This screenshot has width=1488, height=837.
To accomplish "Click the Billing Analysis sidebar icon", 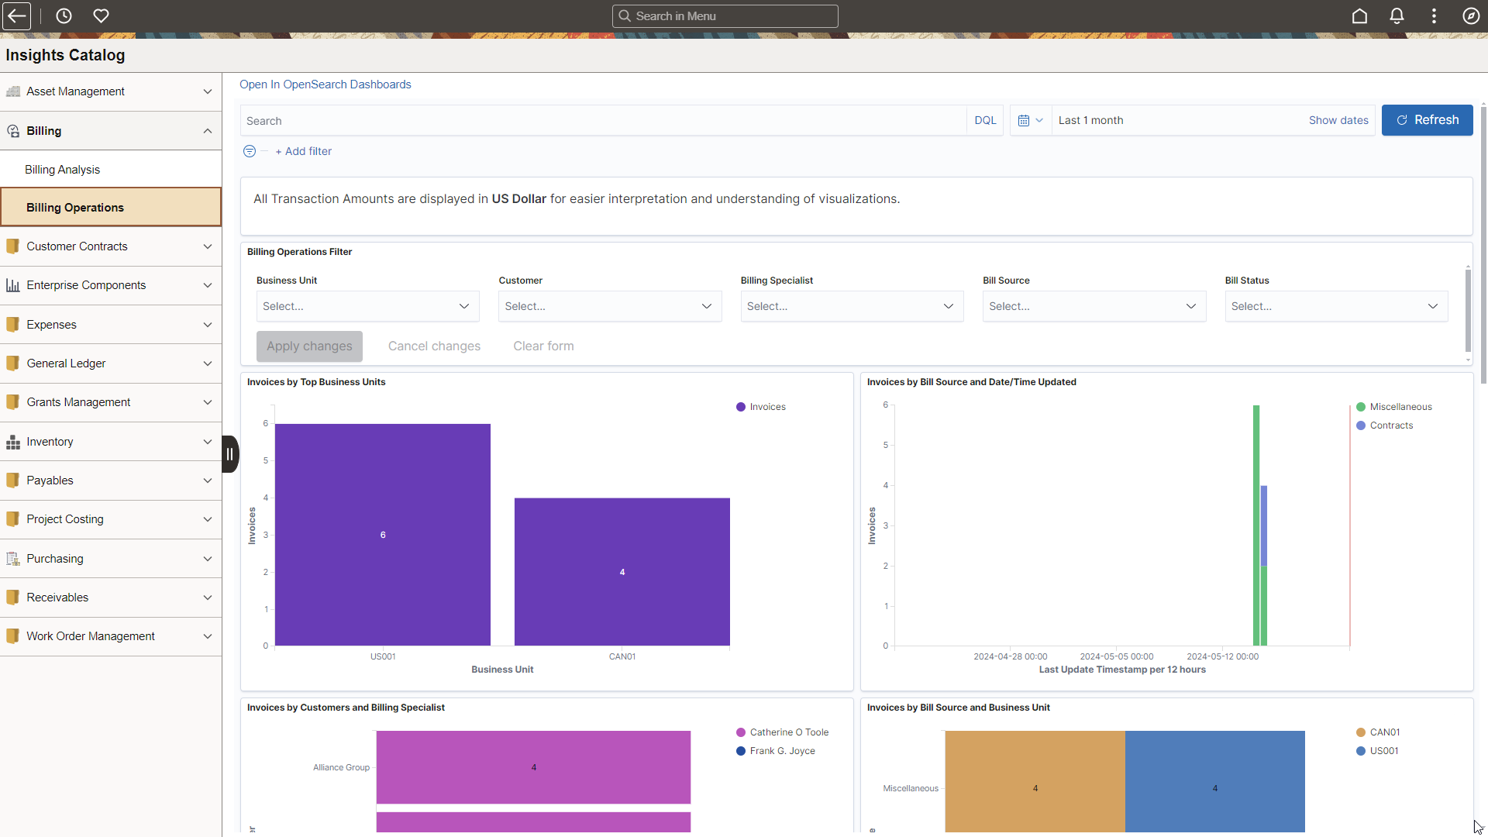I will 64,169.
